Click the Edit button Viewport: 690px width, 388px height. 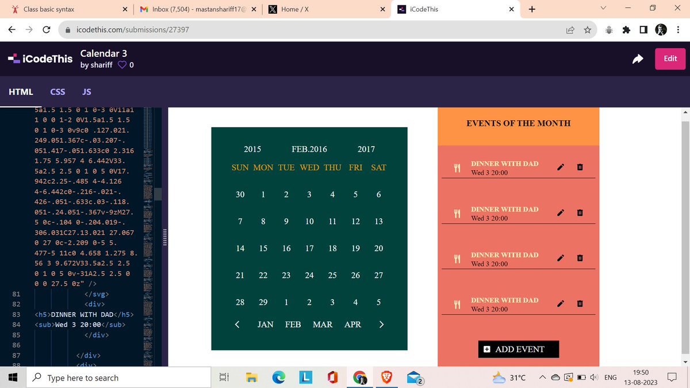click(x=670, y=59)
